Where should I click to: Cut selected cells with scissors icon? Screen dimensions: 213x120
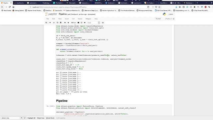tap(54, 23)
